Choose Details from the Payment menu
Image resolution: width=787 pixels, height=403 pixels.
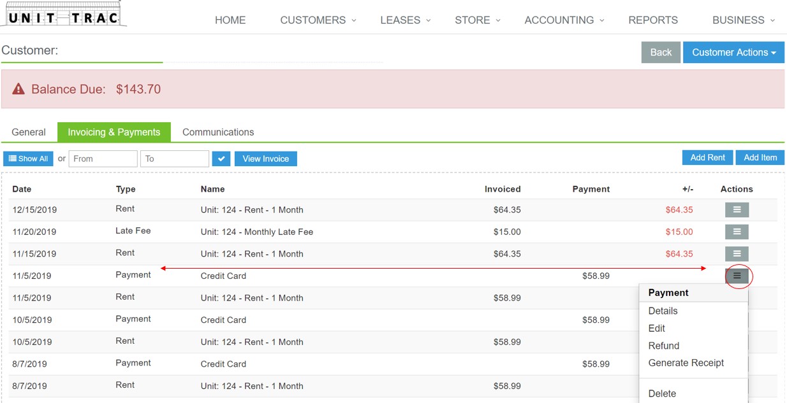[663, 311]
